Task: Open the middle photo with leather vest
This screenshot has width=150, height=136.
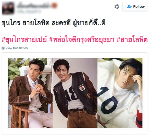Action: (x=75, y=93)
